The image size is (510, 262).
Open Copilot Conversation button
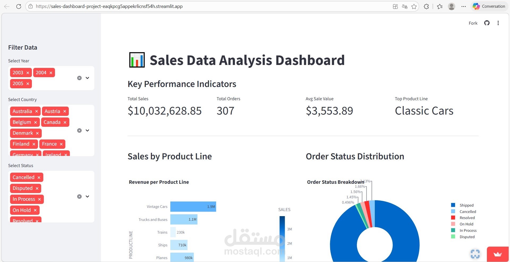[489, 6]
